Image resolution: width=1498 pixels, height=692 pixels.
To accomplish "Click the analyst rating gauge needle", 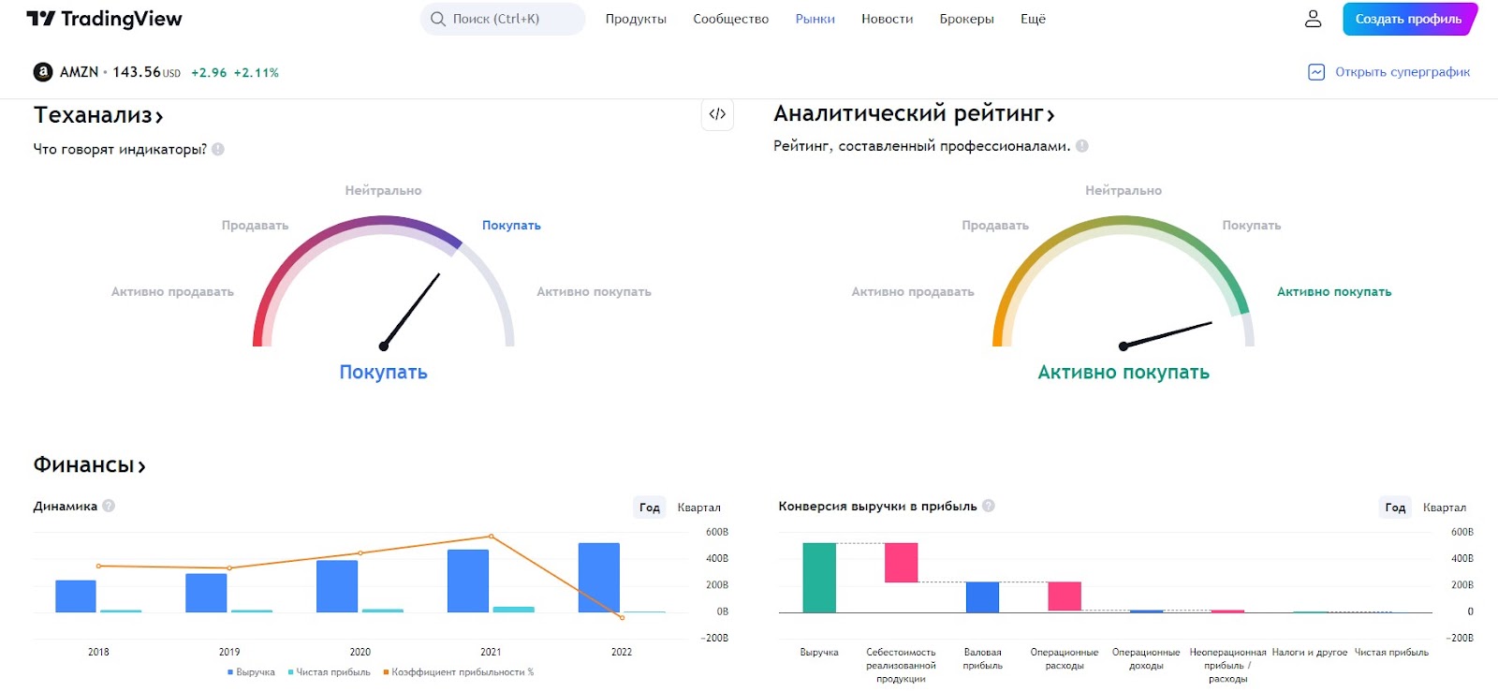I will [1167, 334].
